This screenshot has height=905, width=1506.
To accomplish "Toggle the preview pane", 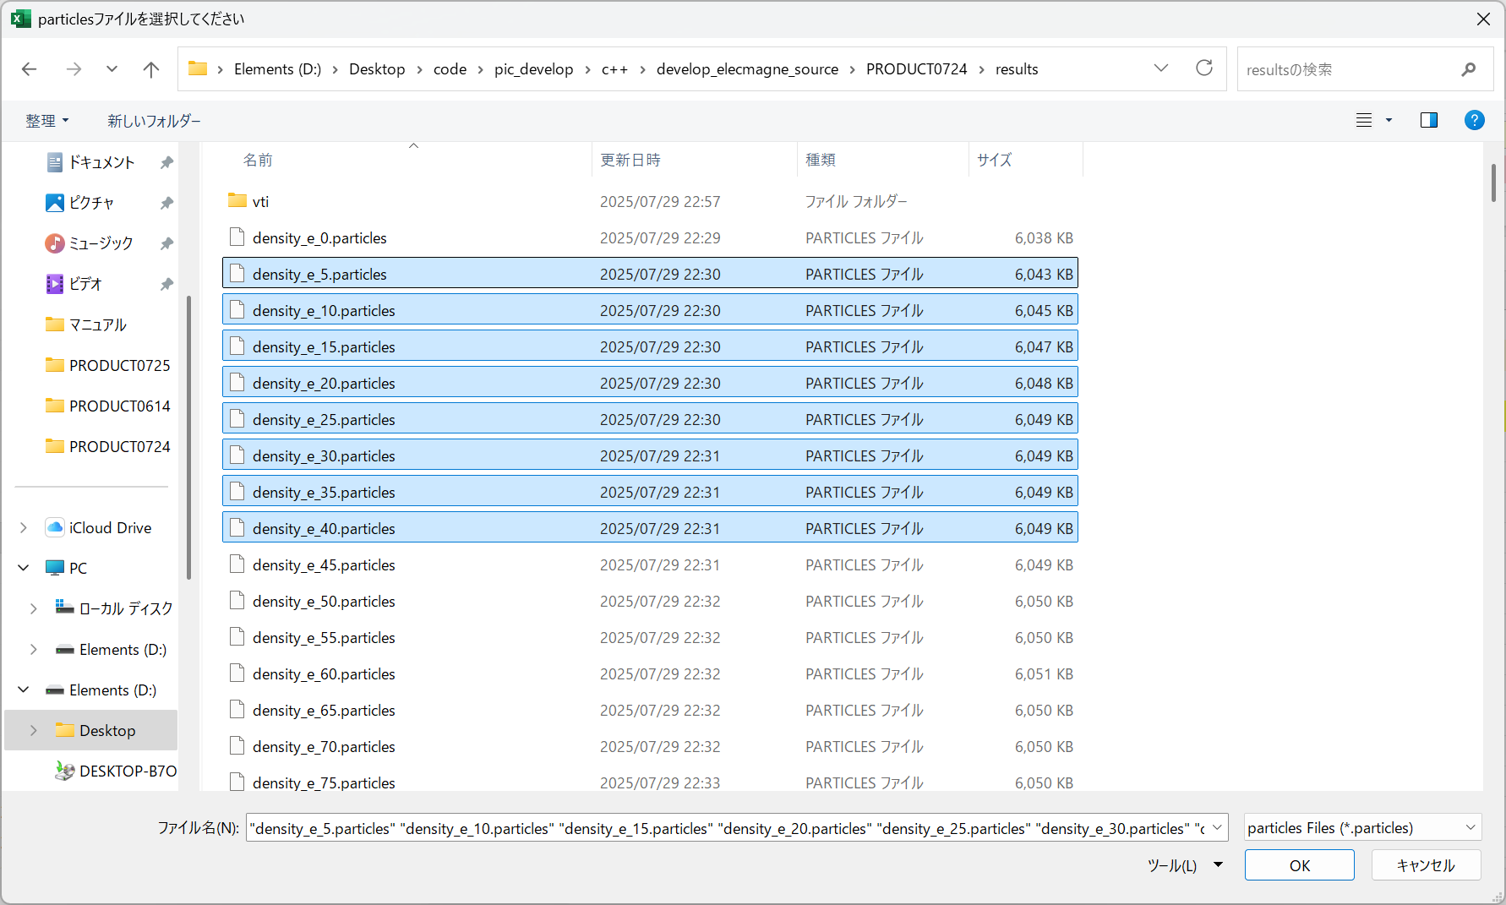I will coord(1429,120).
